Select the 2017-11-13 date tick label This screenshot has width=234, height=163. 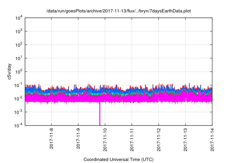[x=185, y=140]
